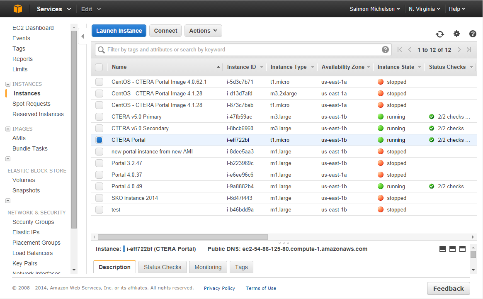Image resolution: width=483 pixels, height=299 pixels.
Task: Collapse the NETWORK & SECURITY section
Action: click(x=8, y=201)
